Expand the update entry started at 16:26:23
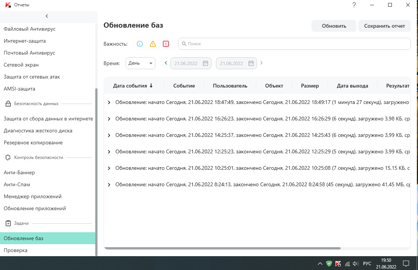The image size is (418, 270). [109, 119]
